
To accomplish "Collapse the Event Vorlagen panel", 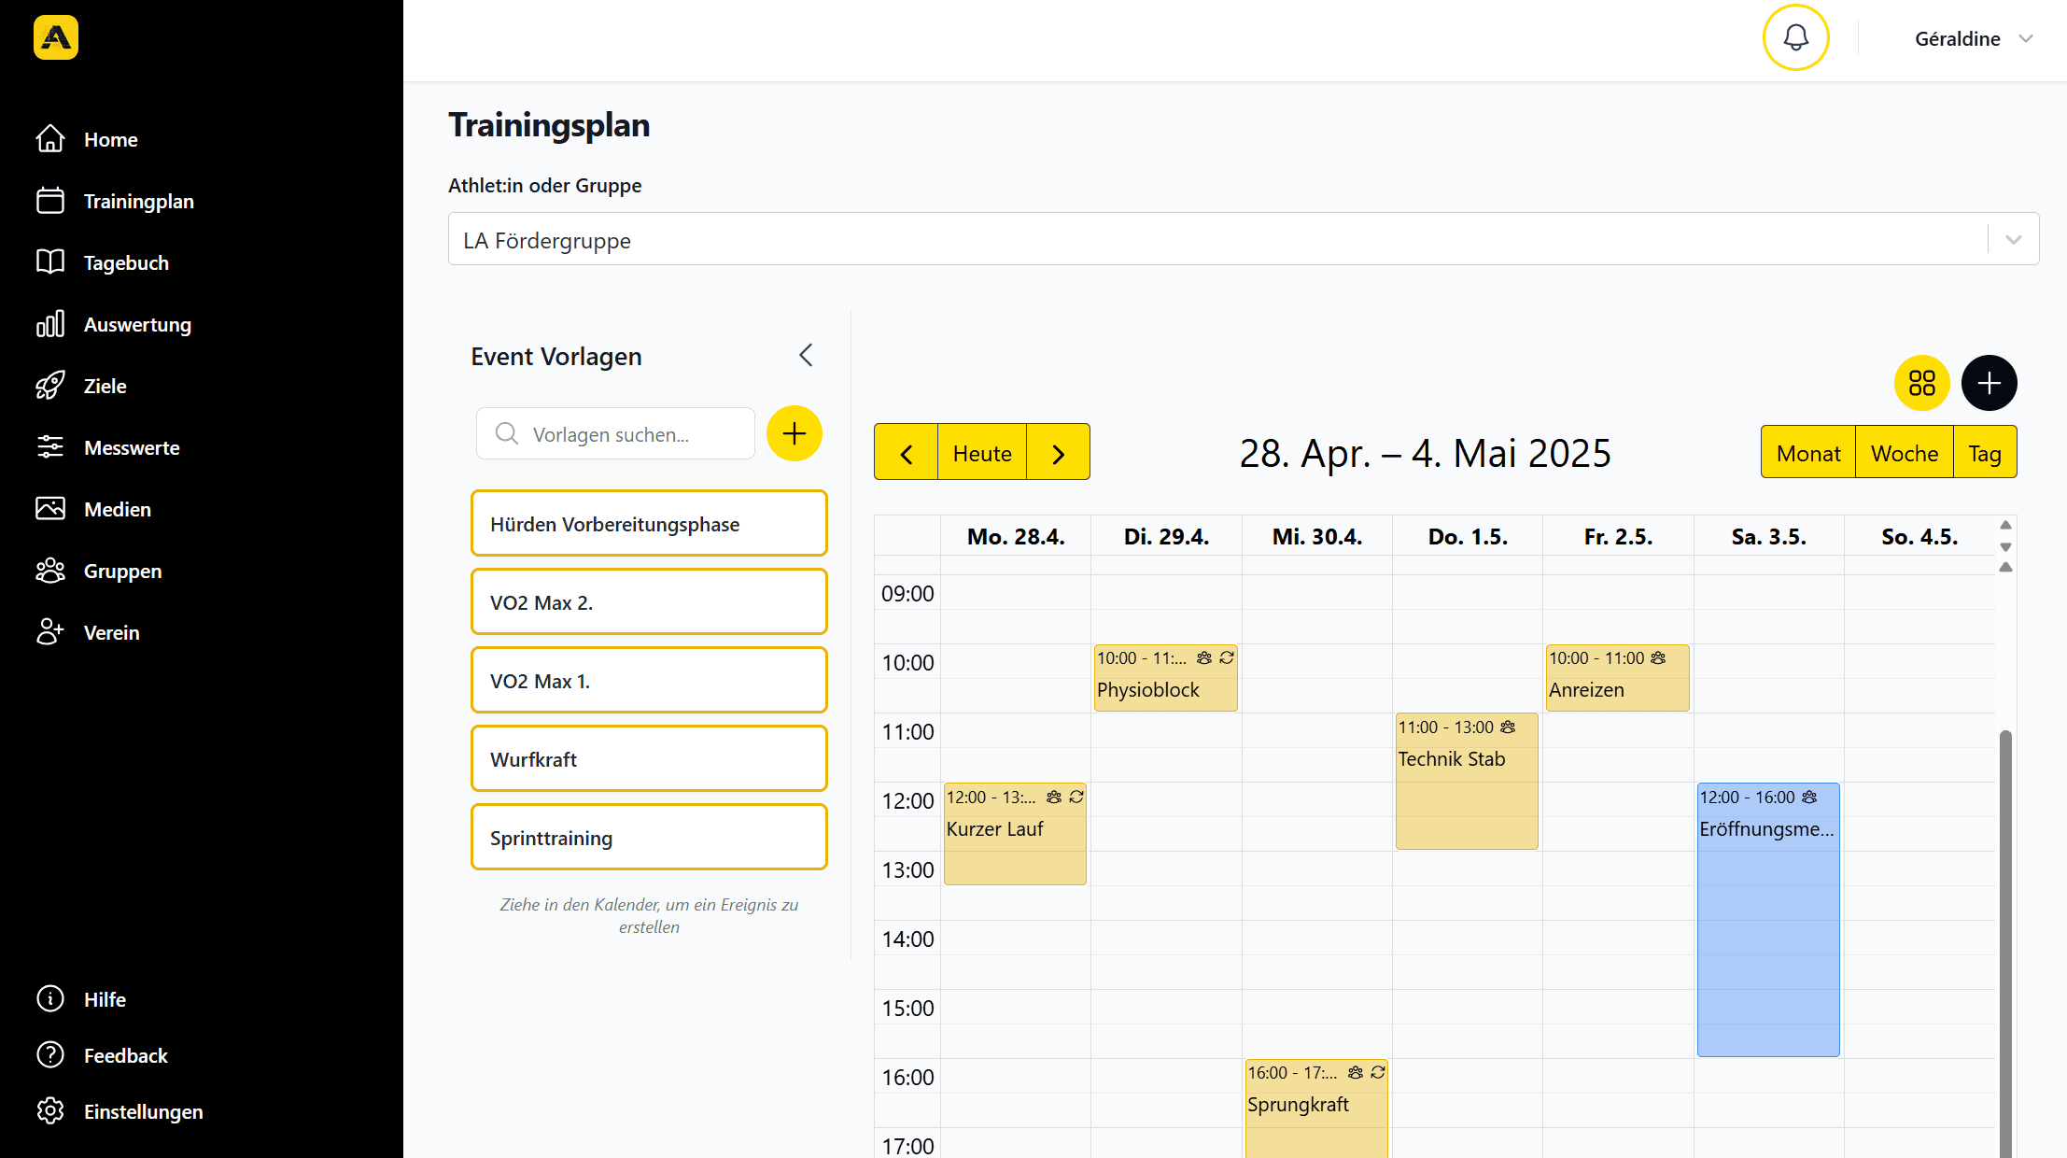I will click(807, 355).
